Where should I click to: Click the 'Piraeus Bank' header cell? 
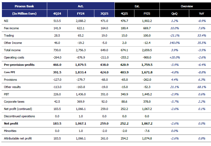(x=24, y=6)
